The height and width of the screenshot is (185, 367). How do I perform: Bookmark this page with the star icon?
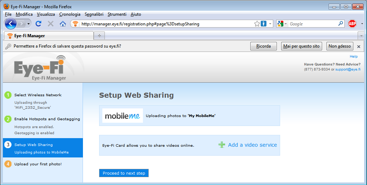[x=257, y=24]
